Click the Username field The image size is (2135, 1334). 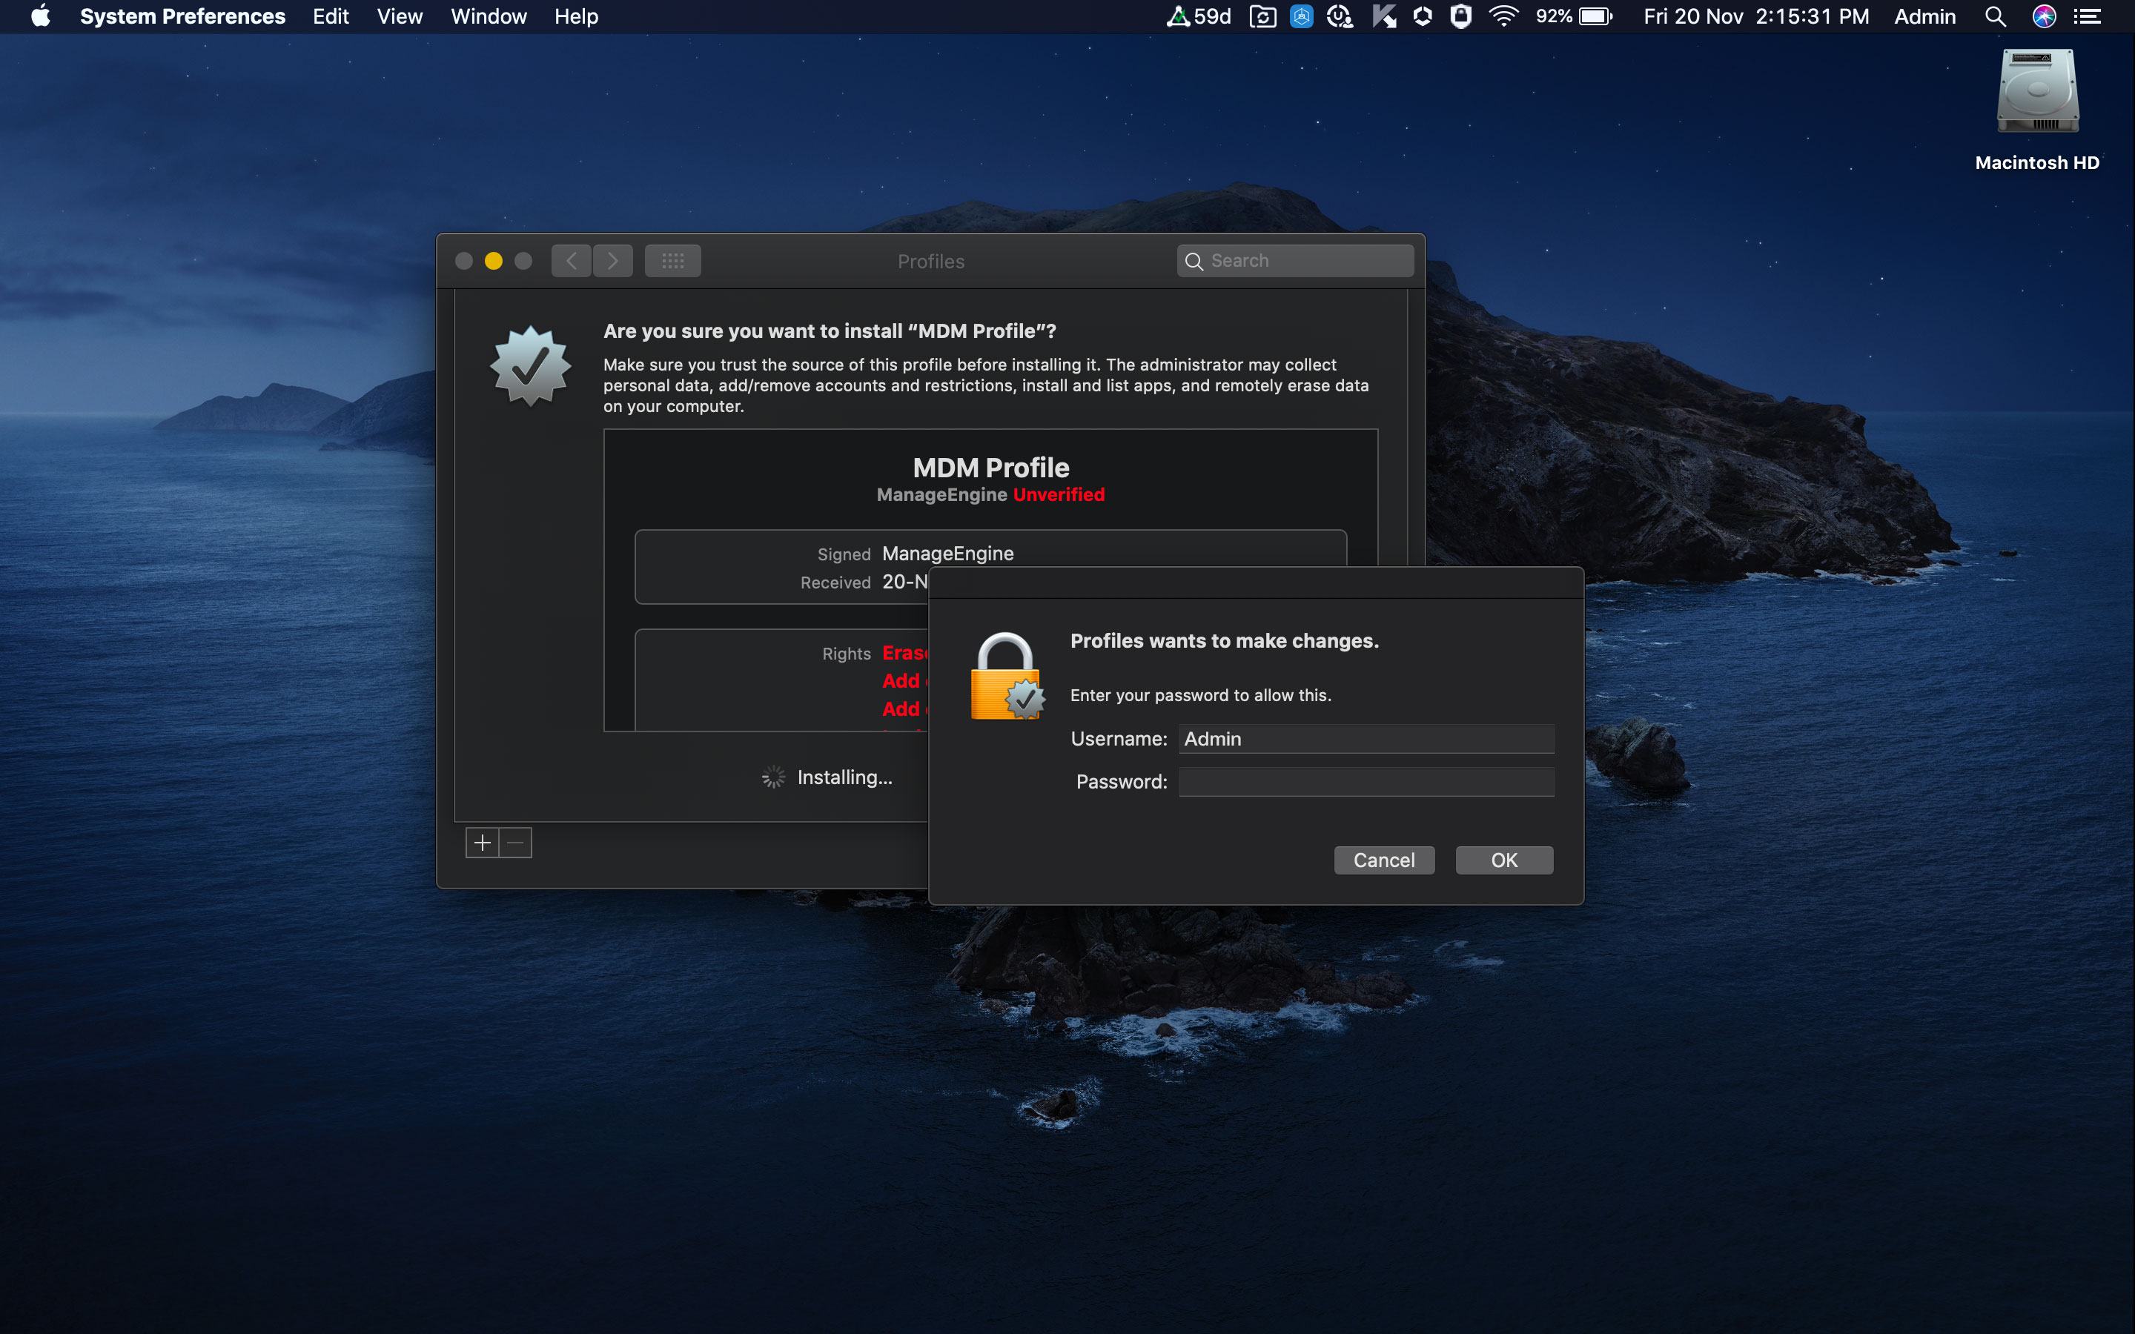coord(1366,740)
